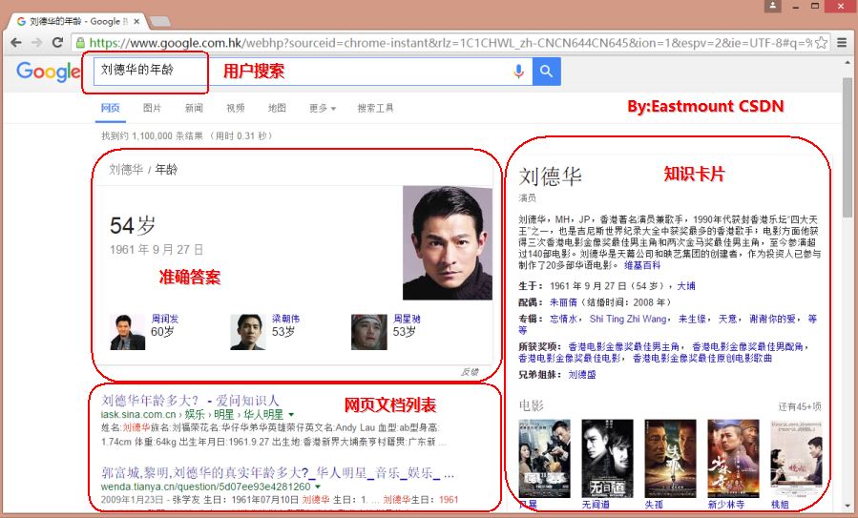The width and height of the screenshot is (858, 518).
Task: Open Chrome's hamburger menu
Action: coord(842,42)
